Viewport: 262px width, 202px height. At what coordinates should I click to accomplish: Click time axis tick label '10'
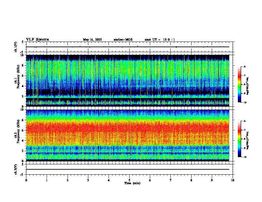point(233,180)
